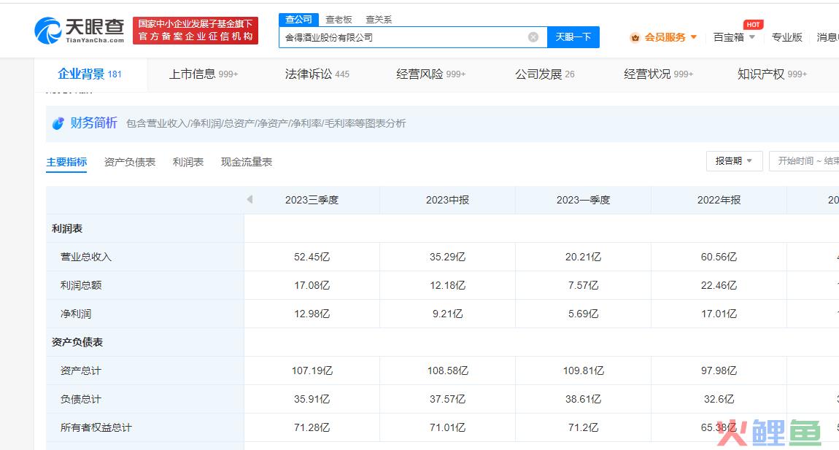Click the left arrow to show earlier table columns

pos(250,200)
